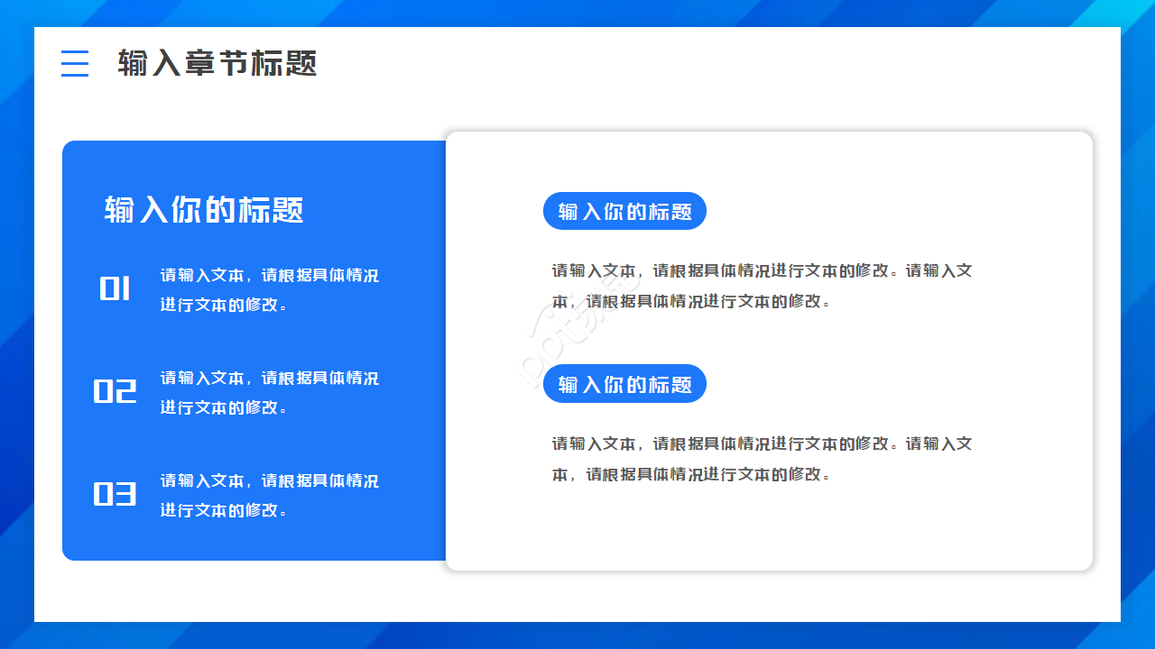The width and height of the screenshot is (1155, 649).
Task: Click the lower blue pill label 输入你的标题
Action: [624, 383]
